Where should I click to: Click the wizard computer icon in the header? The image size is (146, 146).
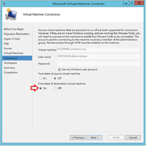tap(11, 14)
